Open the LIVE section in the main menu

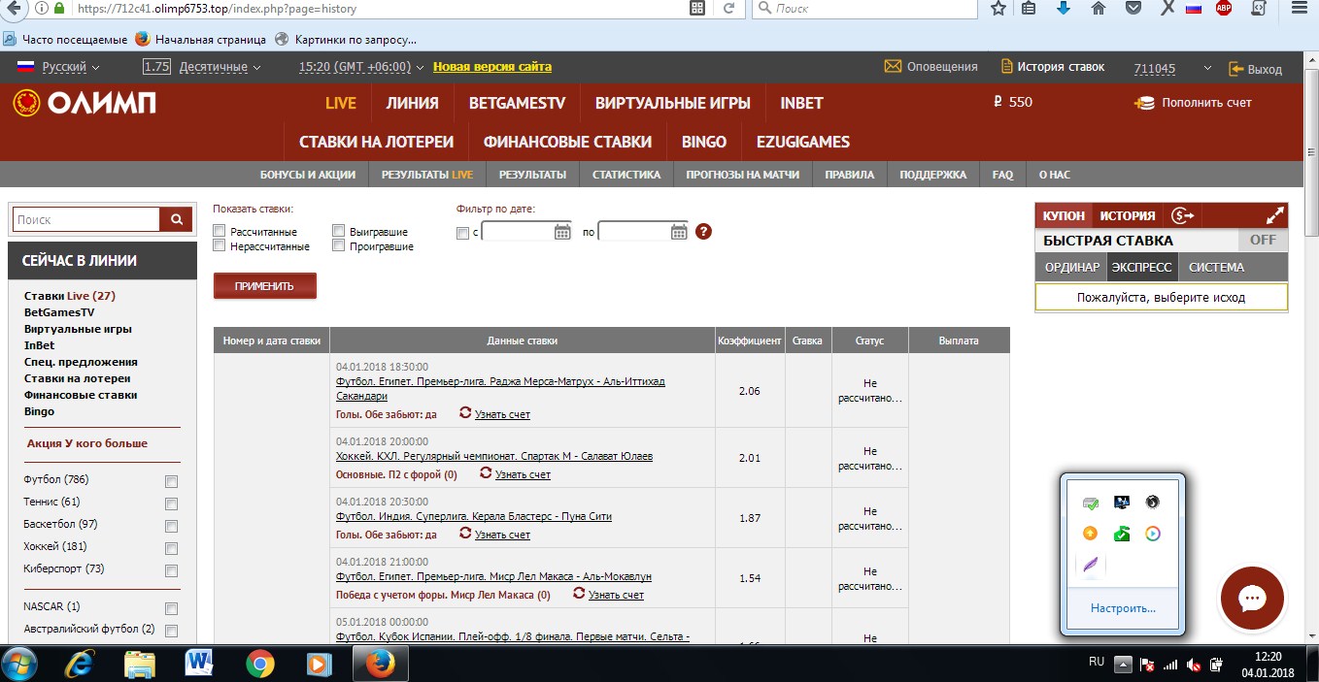click(341, 103)
